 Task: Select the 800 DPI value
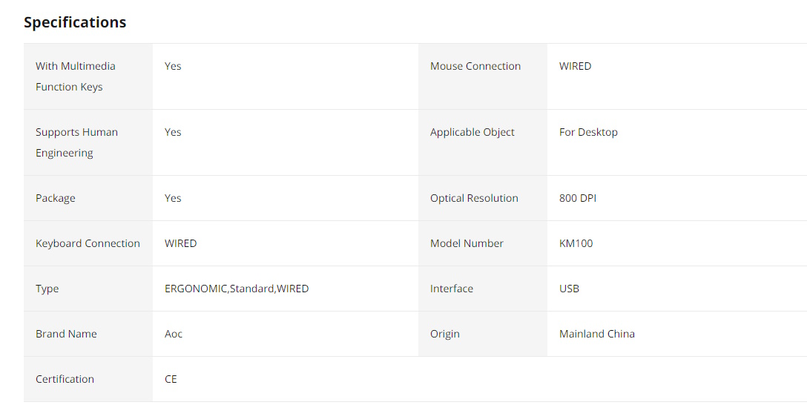[578, 198]
